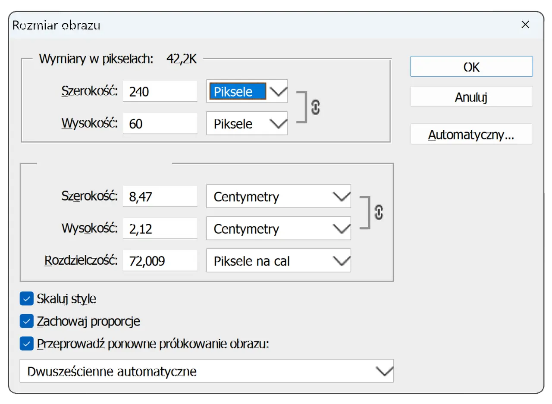Image resolution: width=552 pixels, height=404 pixels.
Task: Expand the pixel Wysokość Piksele unit dropdown
Action: (247, 123)
